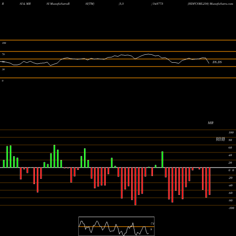Open the mini line chart thumbnail at bottom
The image size is (236, 236).
point(117,226)
